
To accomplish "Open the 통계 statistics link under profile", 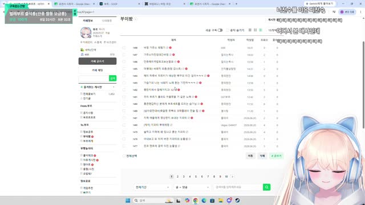I will [98, 42].
